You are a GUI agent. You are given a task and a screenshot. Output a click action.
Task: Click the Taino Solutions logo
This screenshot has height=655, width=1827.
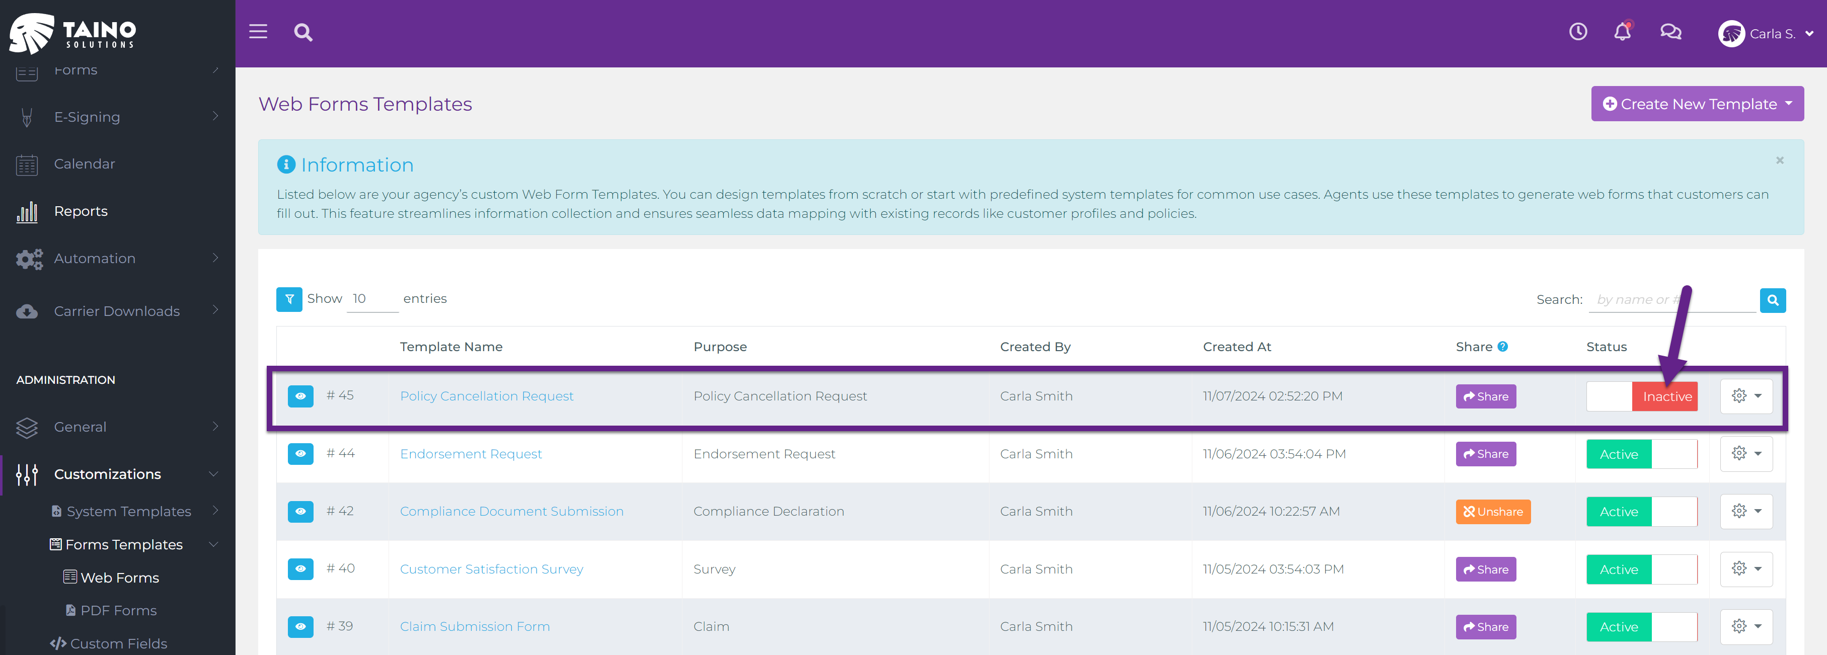[72, 33]
